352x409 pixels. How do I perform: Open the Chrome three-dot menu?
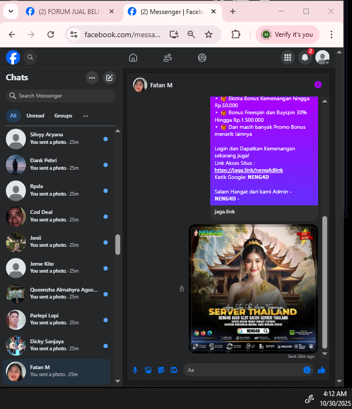332,34
